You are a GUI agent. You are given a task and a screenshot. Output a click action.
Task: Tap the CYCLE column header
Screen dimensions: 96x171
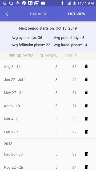pos(71,56)
